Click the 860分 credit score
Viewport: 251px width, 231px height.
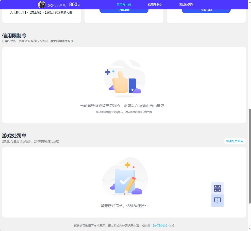click(75, 5)
